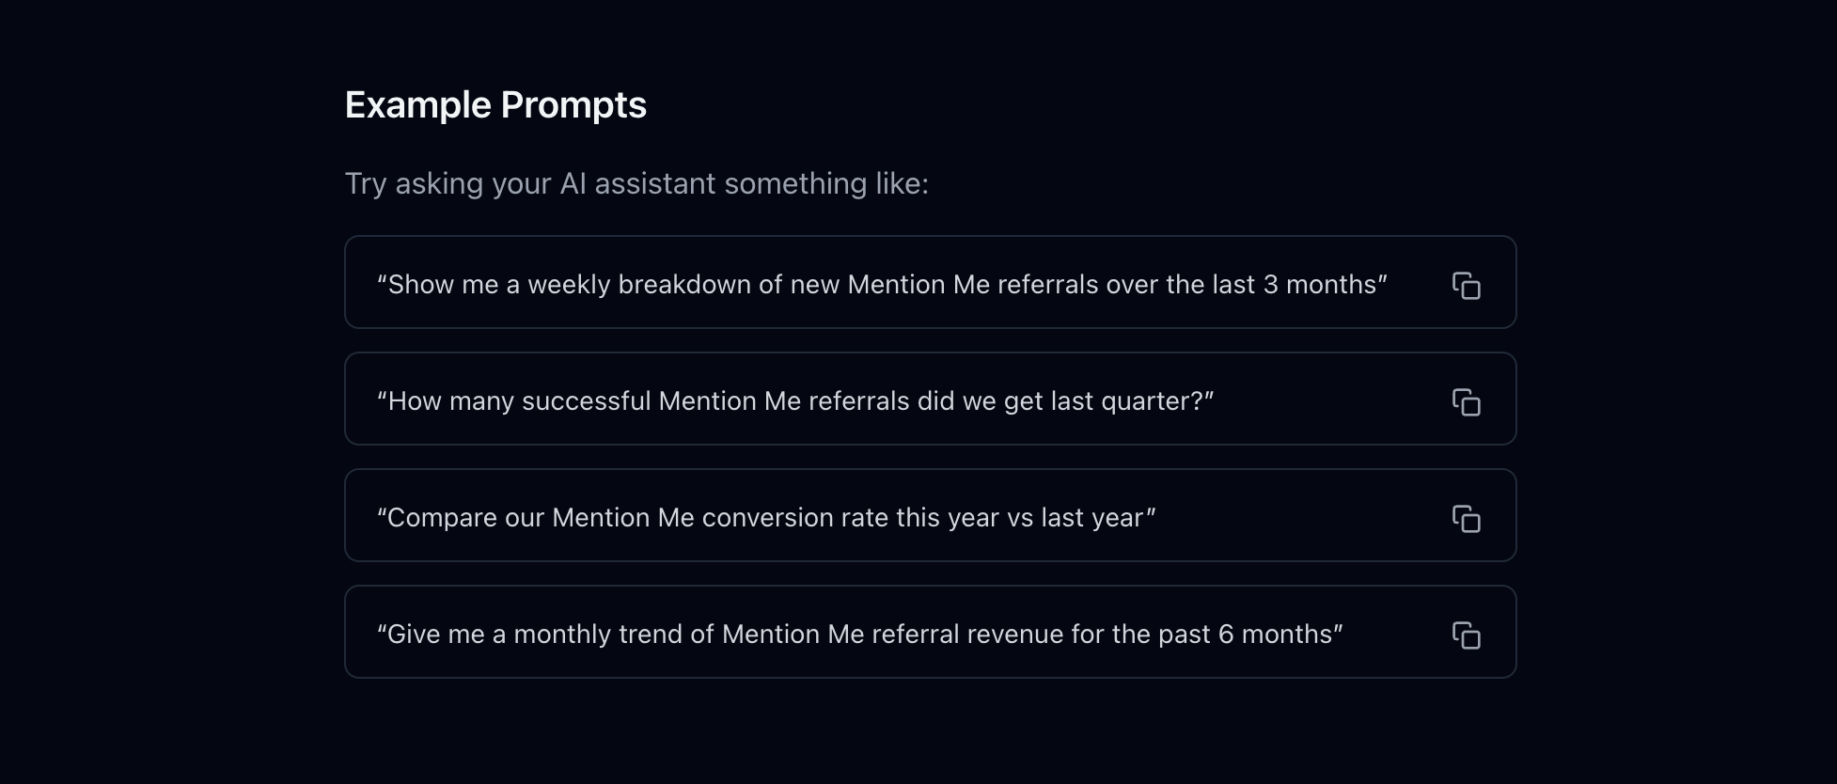Copy the weekly breakdown referrals prompt

[x=1466, y=286]
